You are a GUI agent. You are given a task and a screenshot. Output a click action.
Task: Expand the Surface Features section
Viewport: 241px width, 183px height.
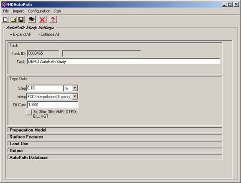[x=115, y=137]
